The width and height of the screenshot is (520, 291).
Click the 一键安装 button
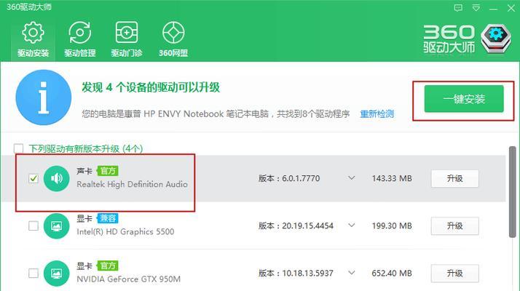pos(464,99)
